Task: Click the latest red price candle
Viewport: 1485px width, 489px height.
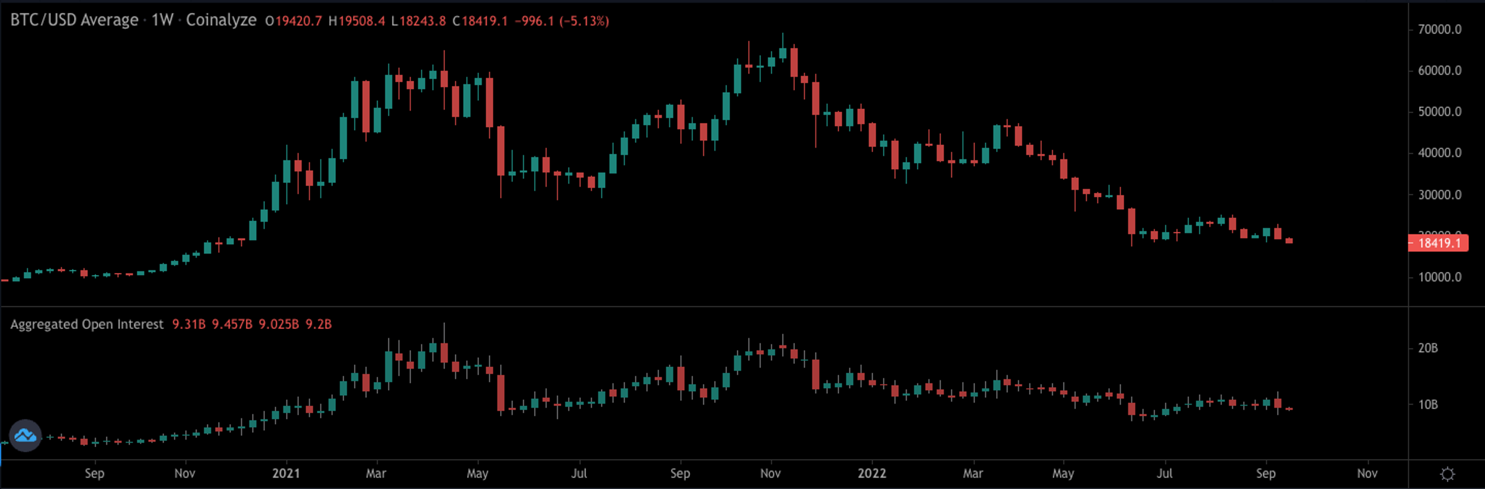Action: tap(1289, 240)
